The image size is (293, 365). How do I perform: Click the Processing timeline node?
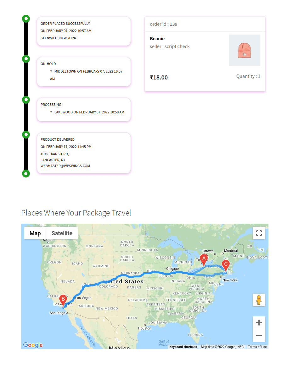(x=26, y=100)
